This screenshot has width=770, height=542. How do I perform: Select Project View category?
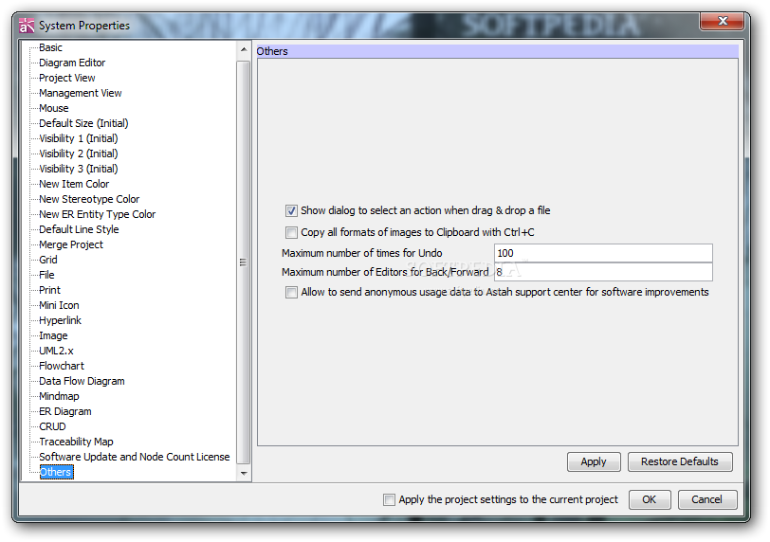pos(66,78)
